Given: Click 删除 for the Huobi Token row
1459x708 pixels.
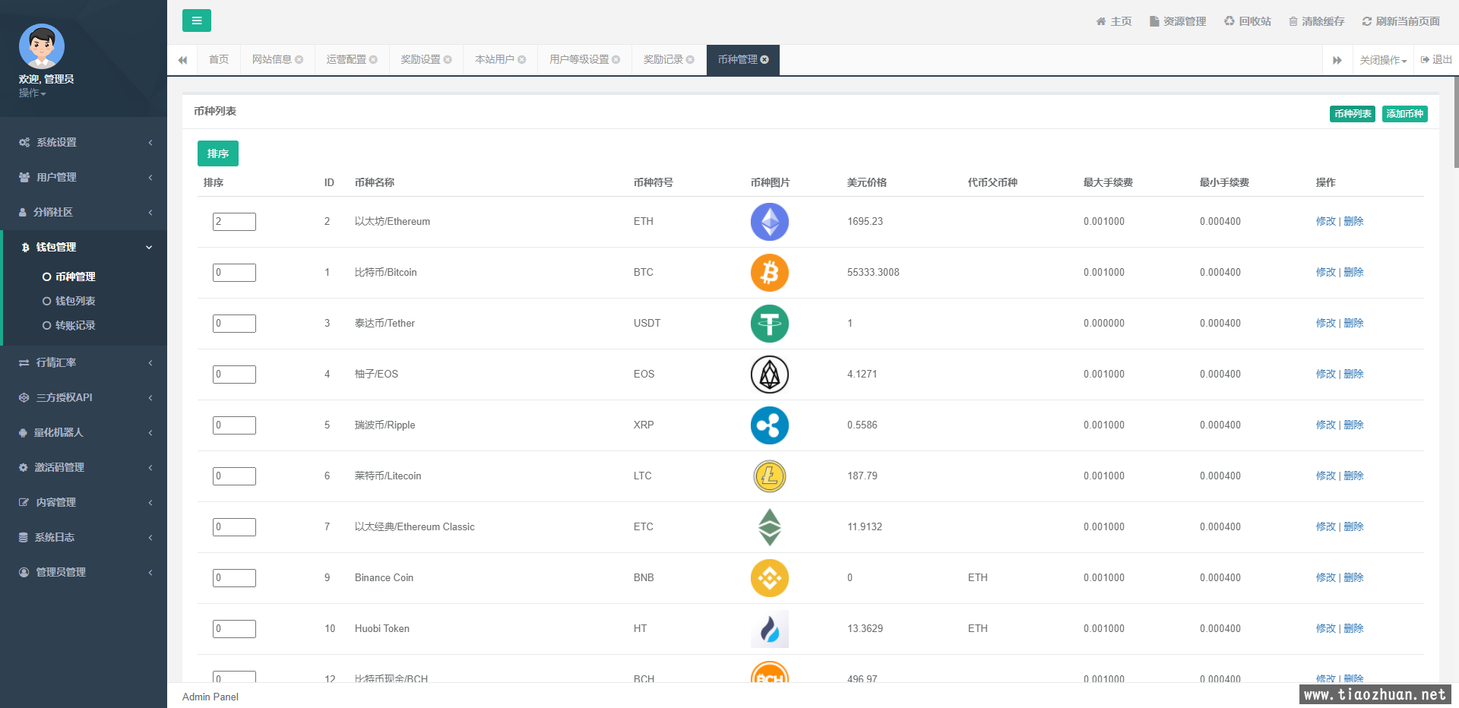Looking at the screenshot, I should 1353,628.
